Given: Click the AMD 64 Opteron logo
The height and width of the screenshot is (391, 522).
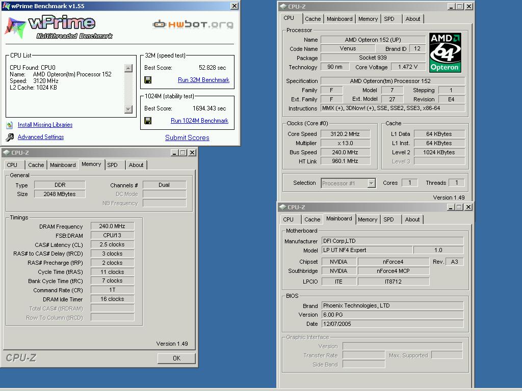Looking at the screenshot, I should 445,52.
